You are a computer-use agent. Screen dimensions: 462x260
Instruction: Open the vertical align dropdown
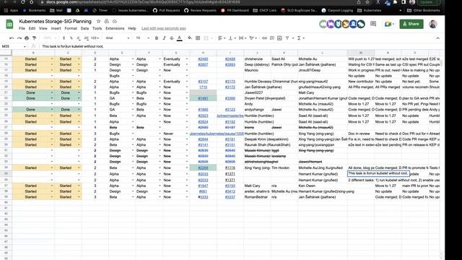232,38
